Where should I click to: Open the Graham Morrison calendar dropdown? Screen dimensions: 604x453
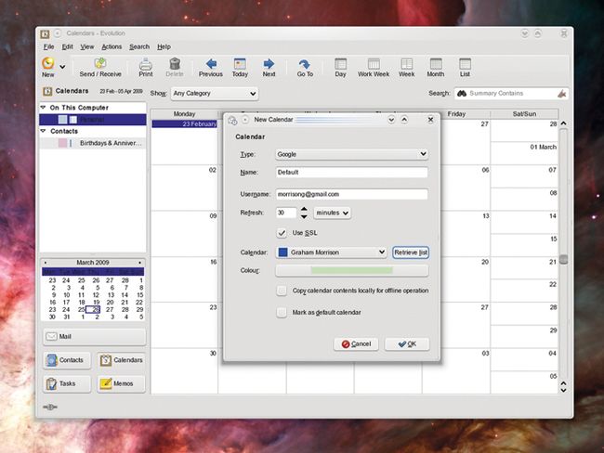(332, 252)
